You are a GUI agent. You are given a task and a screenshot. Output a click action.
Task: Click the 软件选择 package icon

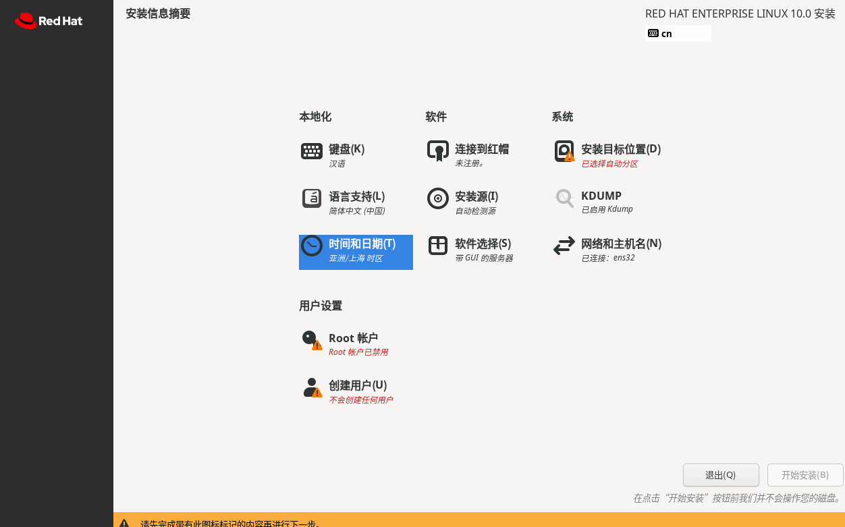point(438,246)
